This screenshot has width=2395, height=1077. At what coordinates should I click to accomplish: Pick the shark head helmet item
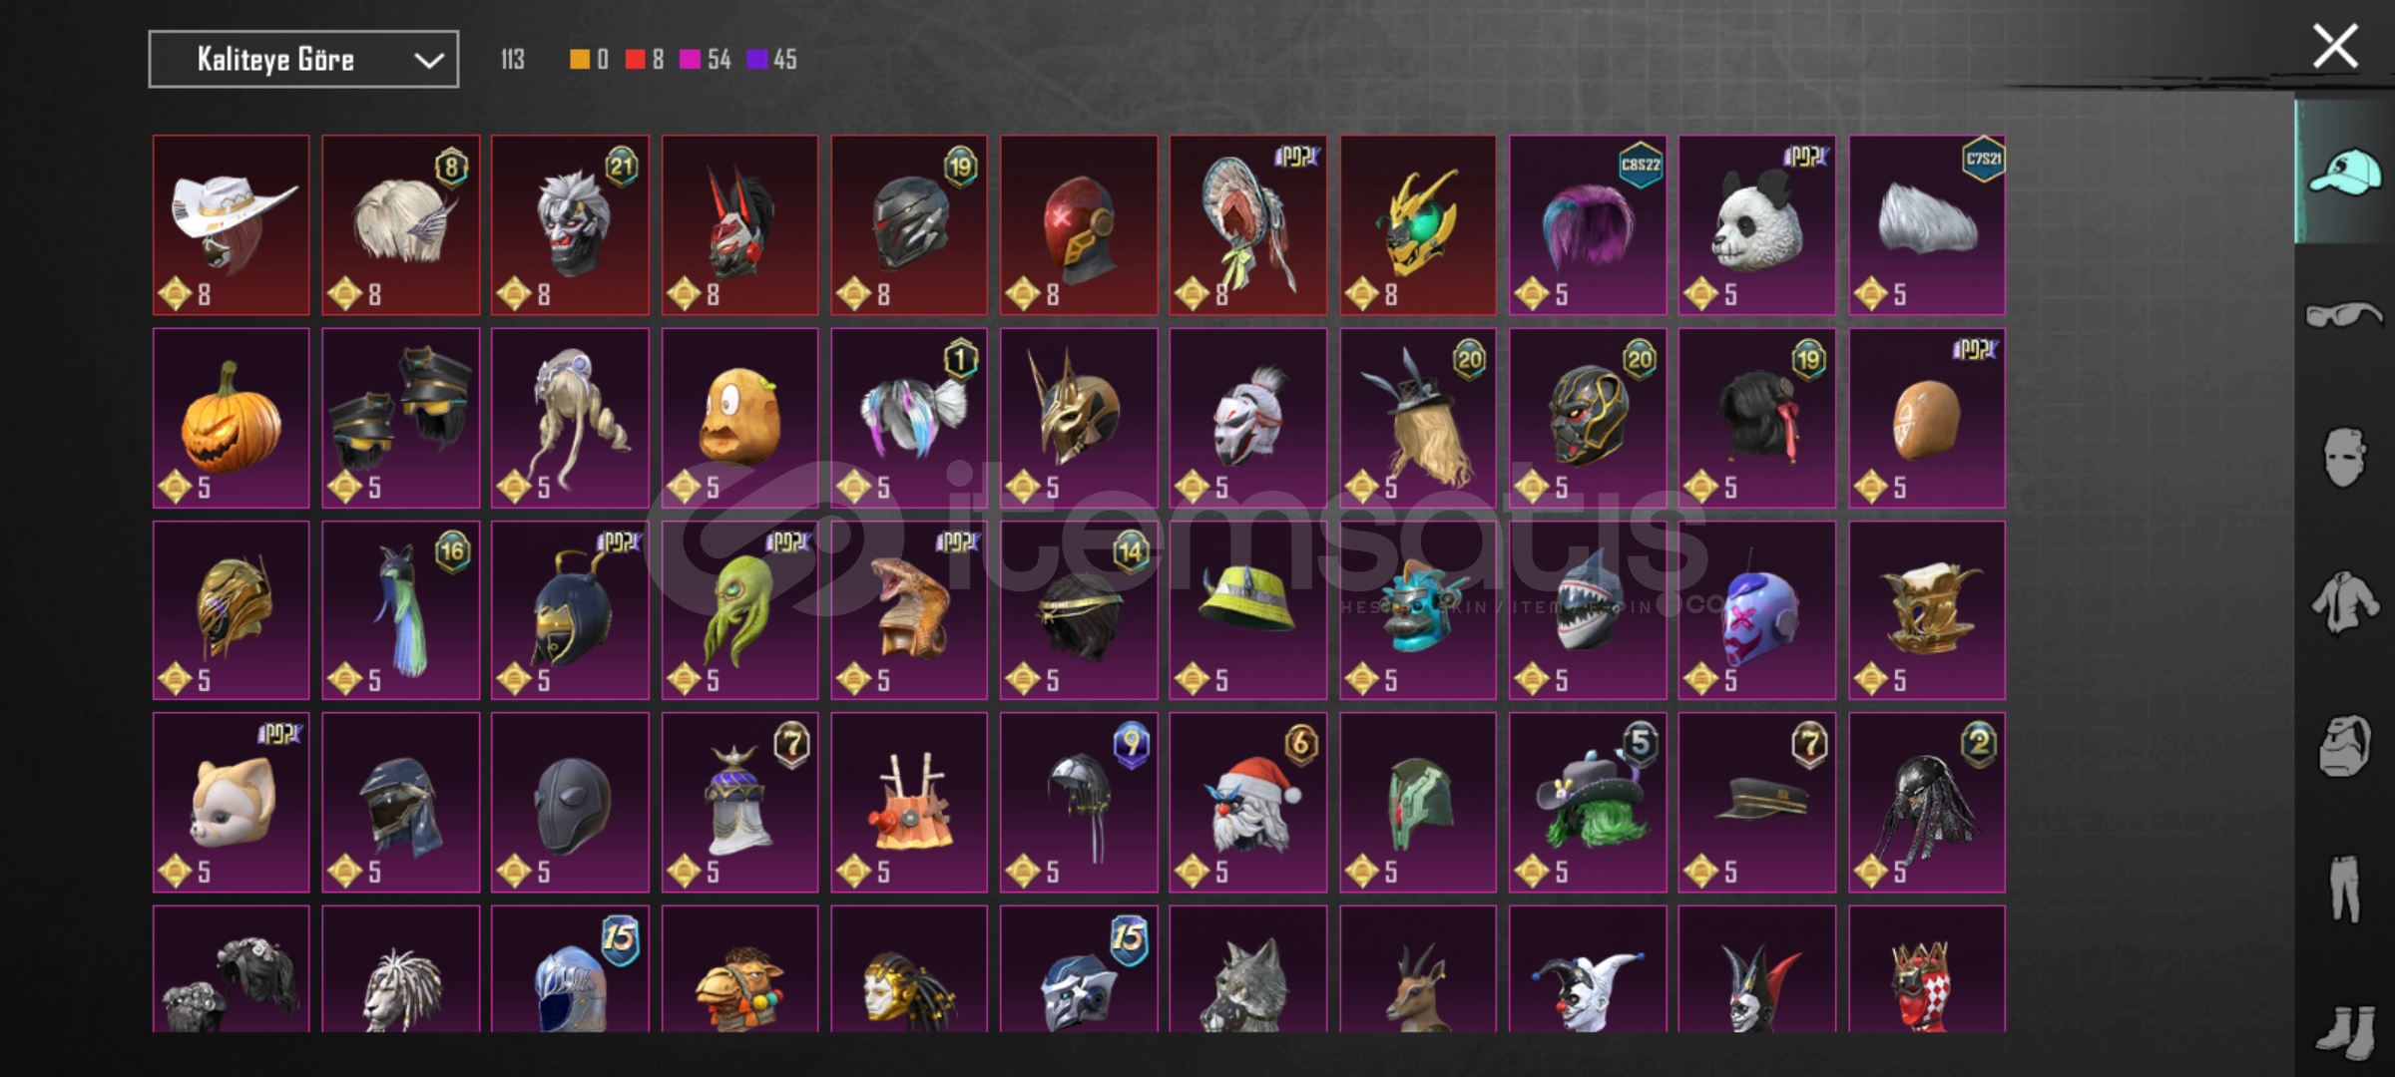click(x=1588, y=610)
